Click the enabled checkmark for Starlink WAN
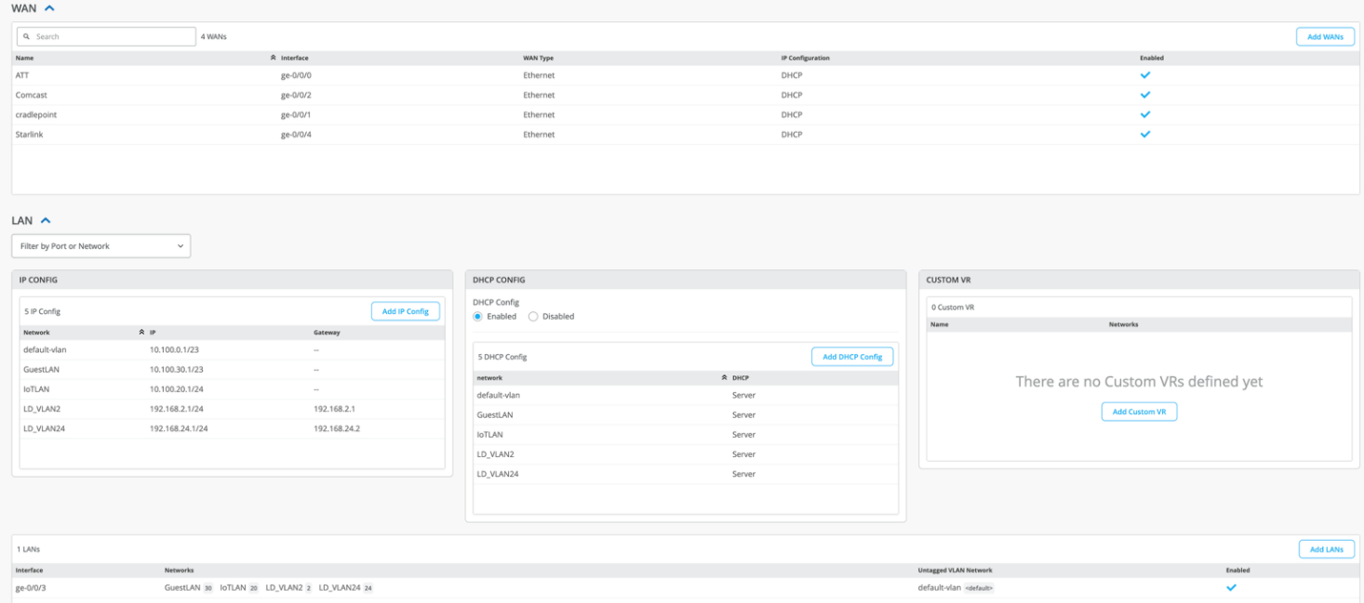The height and width of the screenshot is (603, 1364). (1145, 135)
